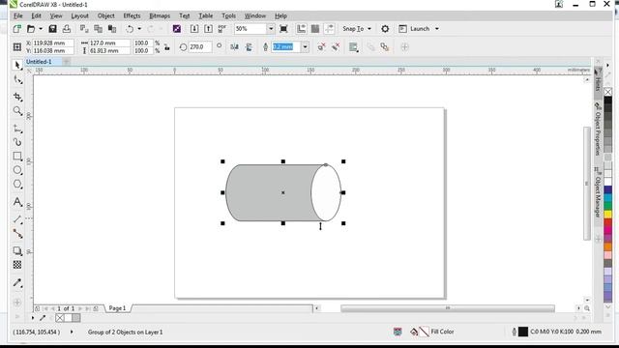The height and width of the screenshot is (348, 619).
Task: Click the Undo icon
Action: pyautogui.click(x=130, y=29)
